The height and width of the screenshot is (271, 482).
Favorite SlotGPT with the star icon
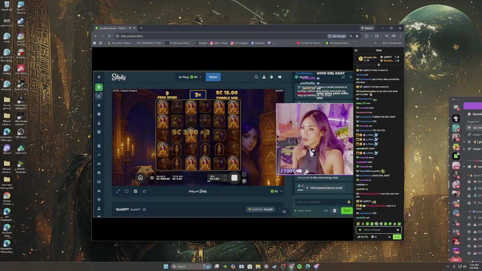click(x=144, y=210)
